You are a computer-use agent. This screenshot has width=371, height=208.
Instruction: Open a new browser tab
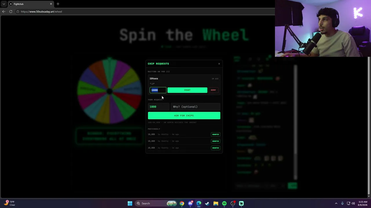58,4
